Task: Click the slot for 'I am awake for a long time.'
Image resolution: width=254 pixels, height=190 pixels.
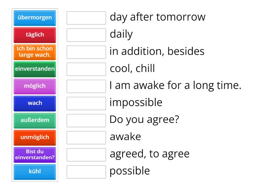Action: click(86, 86)
